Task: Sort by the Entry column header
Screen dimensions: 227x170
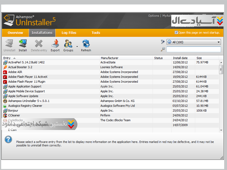Action: pyautogui.click(x=7, y=58)
